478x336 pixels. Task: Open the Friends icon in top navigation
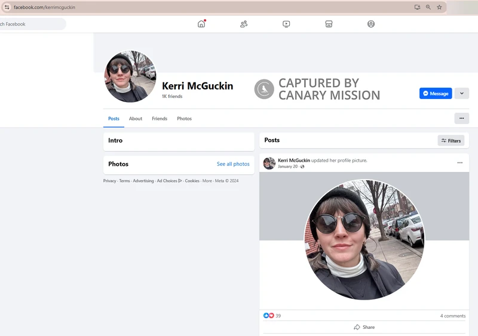(x=244, y=24)
